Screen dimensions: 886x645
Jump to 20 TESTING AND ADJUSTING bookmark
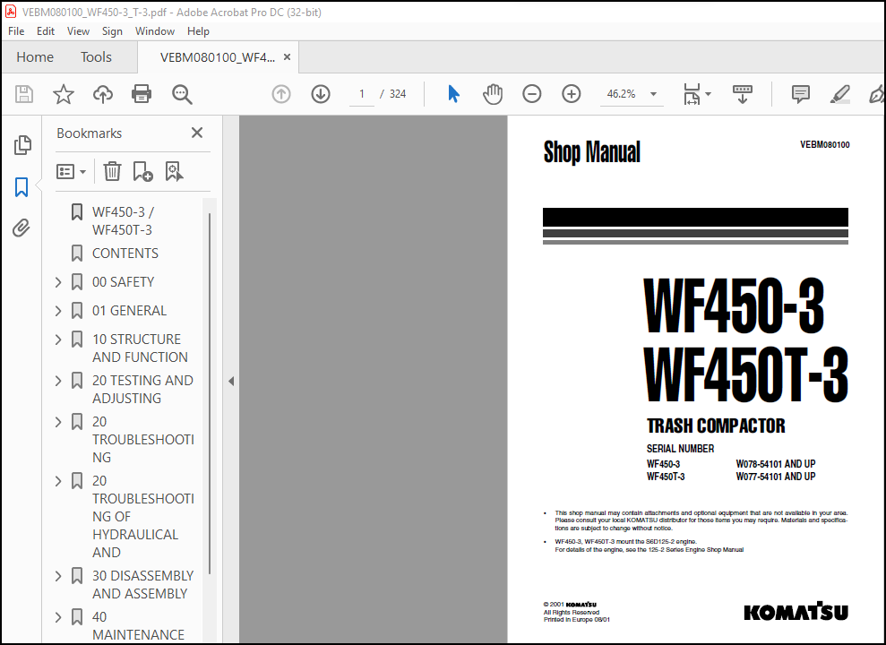[x=142, y=389]
